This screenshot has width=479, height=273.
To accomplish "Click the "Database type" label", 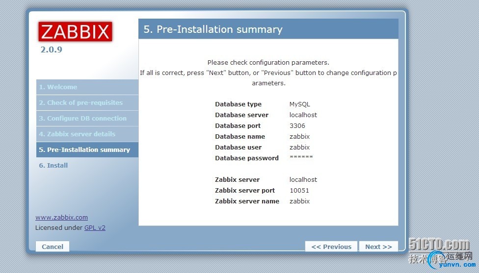I will tap(239, 104).
